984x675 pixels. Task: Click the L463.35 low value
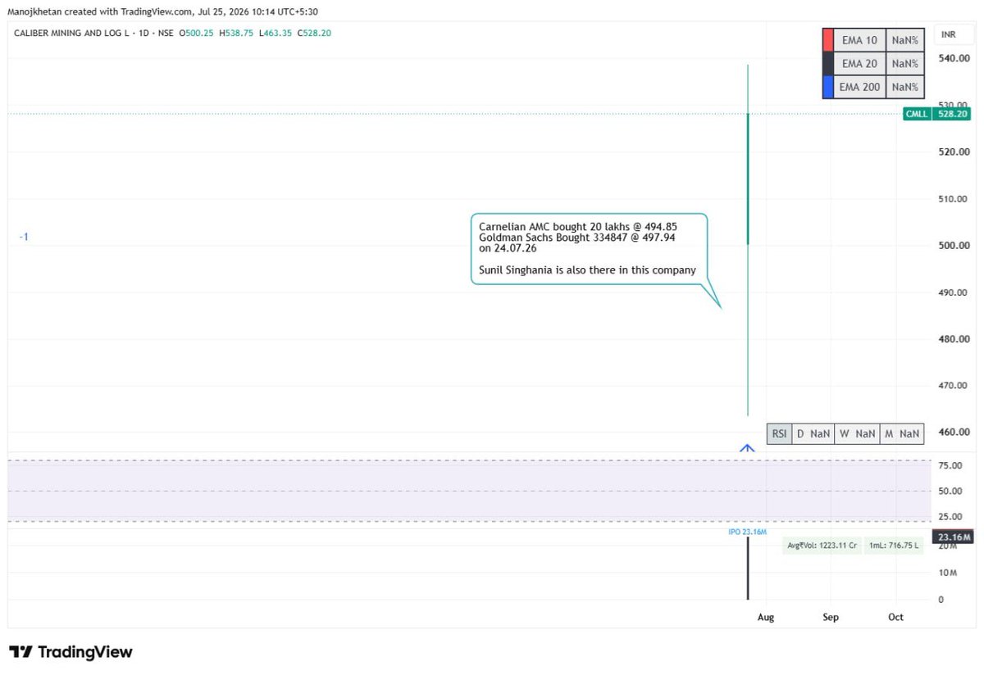pos(276,33)
